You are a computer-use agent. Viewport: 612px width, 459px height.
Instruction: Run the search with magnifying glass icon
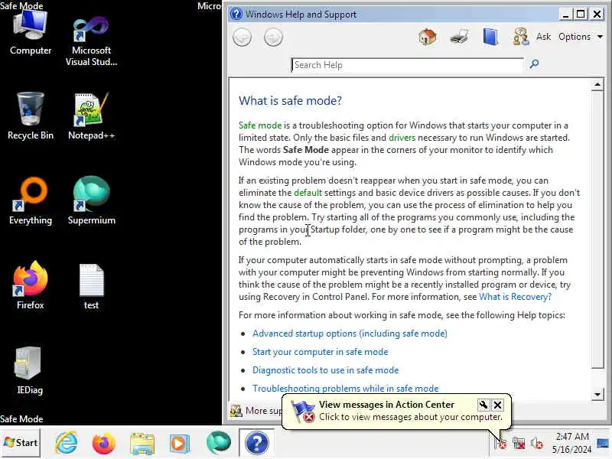(x=534, y=63)
